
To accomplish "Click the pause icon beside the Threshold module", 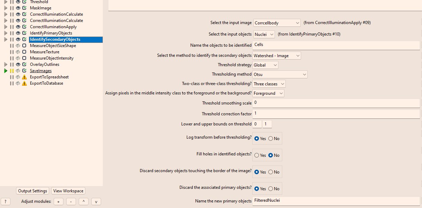I will (11, 2).
